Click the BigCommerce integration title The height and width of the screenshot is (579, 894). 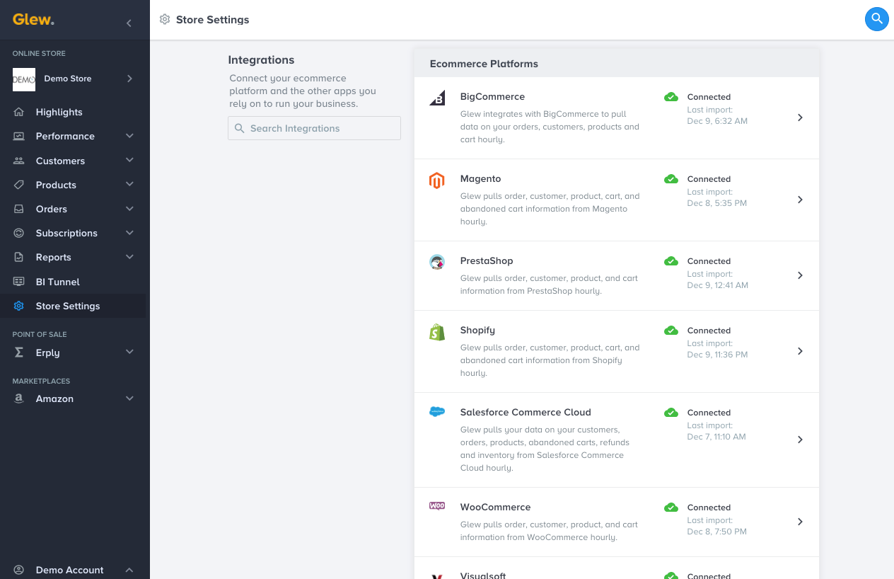pyautogui.click(x=492, y=97)
